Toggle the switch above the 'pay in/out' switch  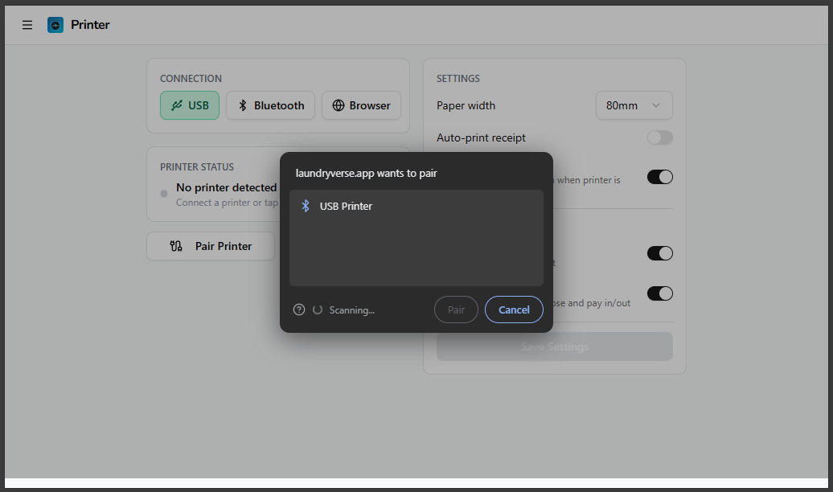[x=660, y=253]
